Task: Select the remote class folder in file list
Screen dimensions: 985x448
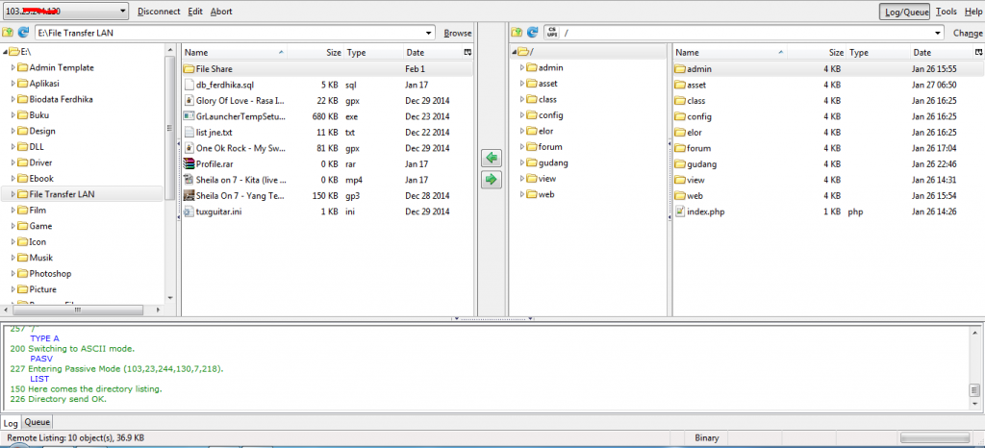Action: [828, 100]
